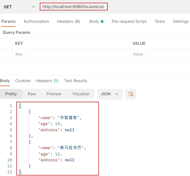190x176 pixels.
Task: Click the opening bracket on line 1
Action: (20, 106)
